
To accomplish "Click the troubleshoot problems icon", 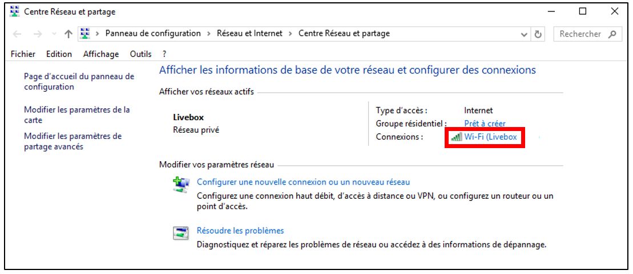I will point(180,234).
